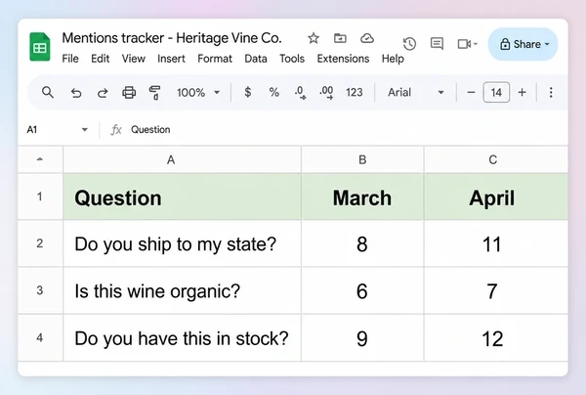
Task: Click the move to folder icon
Action: click(340, 38)
